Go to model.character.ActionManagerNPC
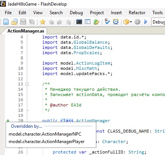 pyautogui.click(x=45, y=134)
